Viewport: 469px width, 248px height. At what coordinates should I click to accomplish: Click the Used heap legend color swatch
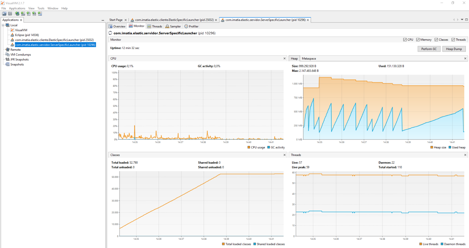[x=450, y=147]
